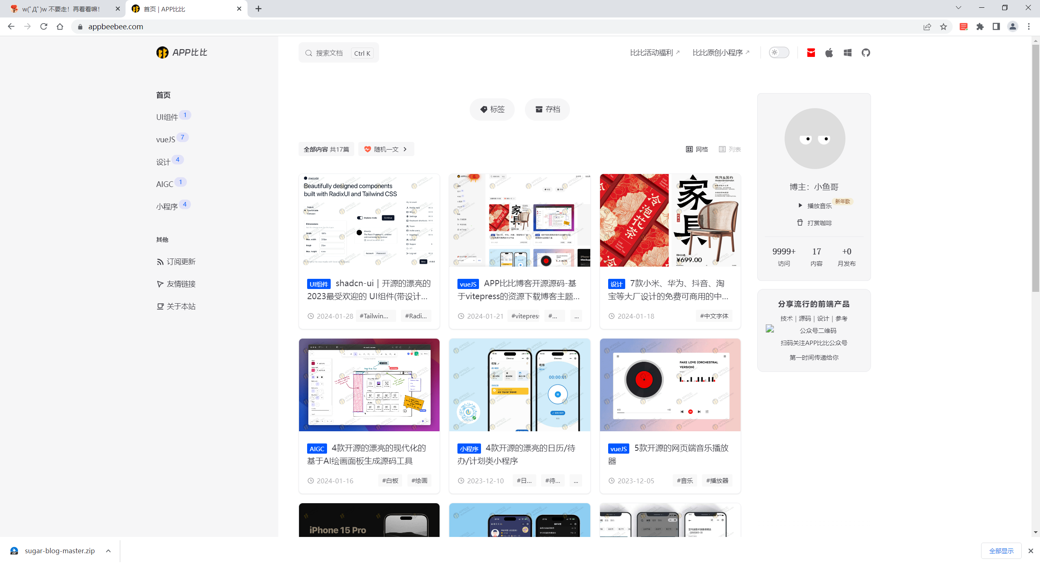Open the red 家具 font design thumbnail
This screenshot has width=1040, height=565.
[x=670, y=220]
